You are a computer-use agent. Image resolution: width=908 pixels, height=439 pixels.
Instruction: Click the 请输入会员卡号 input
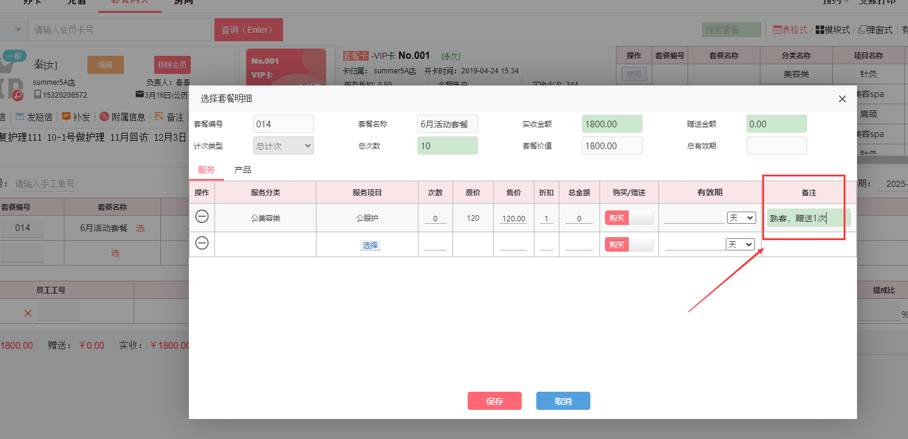120,30
